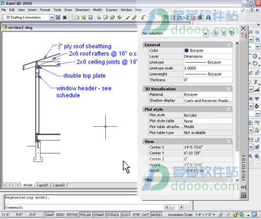
Task: Click the ByLayer color swatch
Action: (x=186, y=50)
